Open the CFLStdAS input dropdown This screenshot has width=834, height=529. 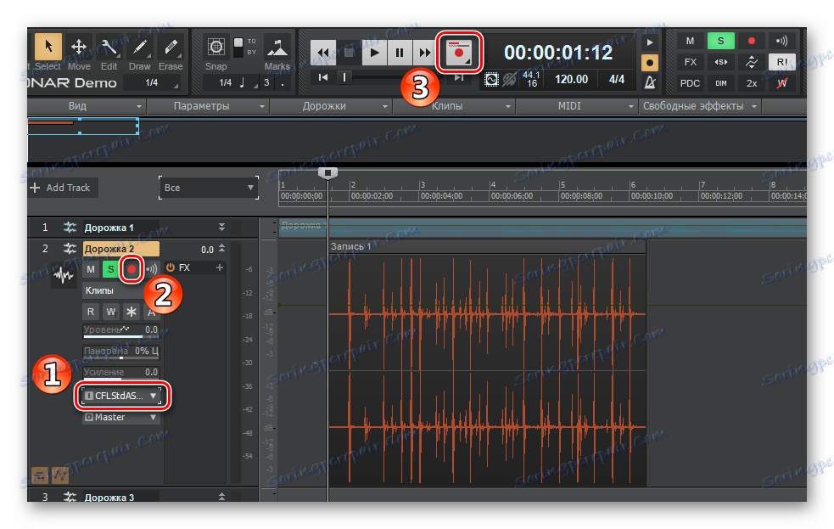(121, 396)
